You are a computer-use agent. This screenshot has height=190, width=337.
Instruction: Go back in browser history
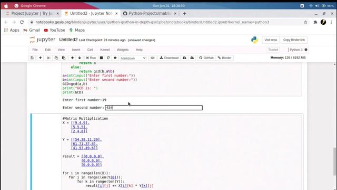[6, 22]
